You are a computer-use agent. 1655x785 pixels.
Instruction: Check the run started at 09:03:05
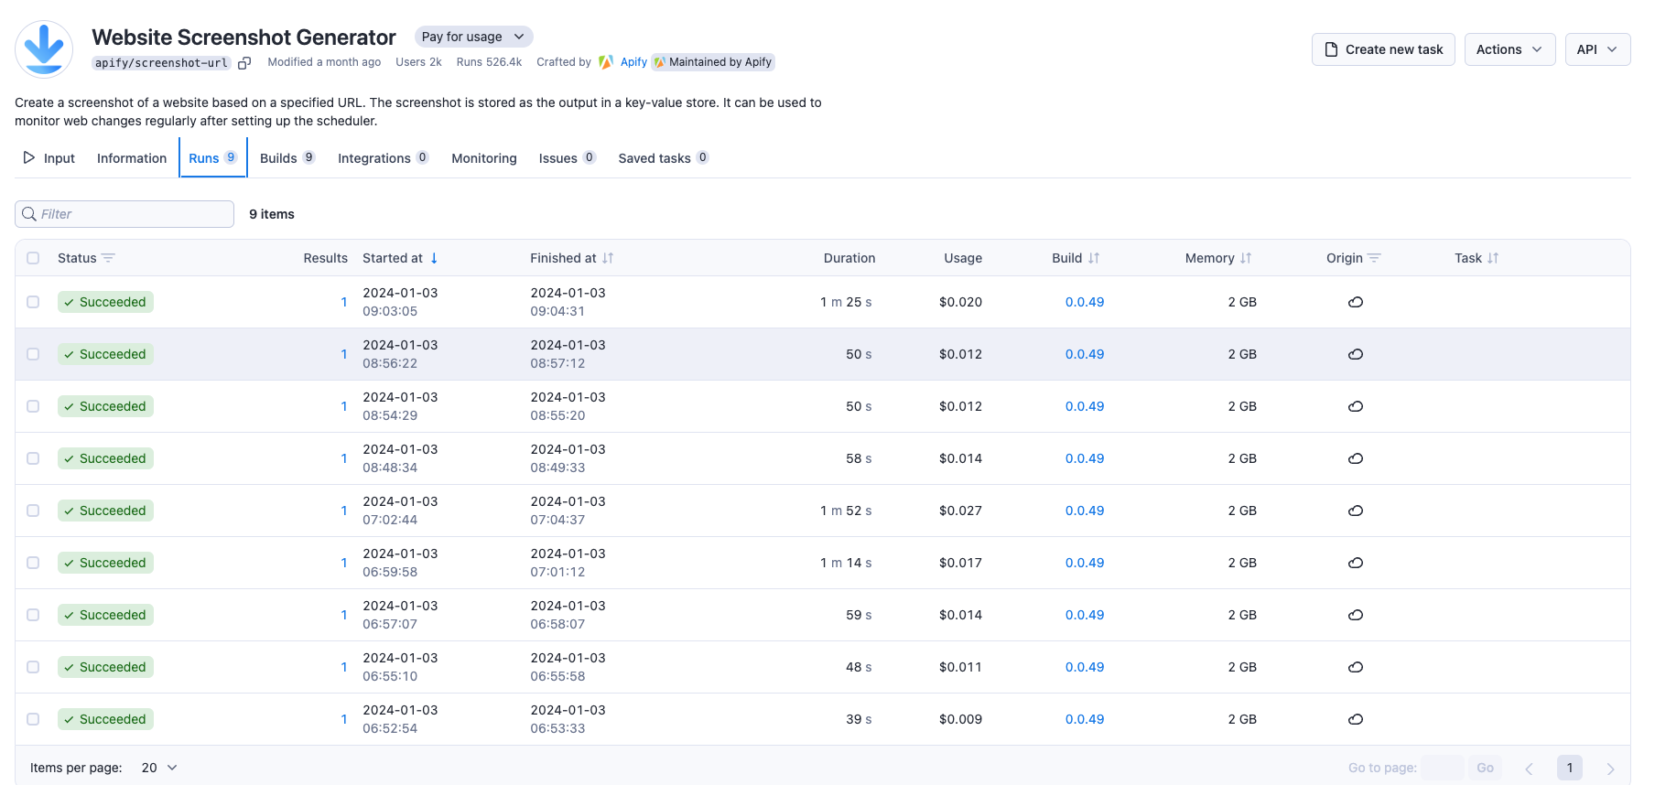(33, 302)
